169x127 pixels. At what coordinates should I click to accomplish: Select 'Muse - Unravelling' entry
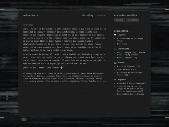click(127, 58)
